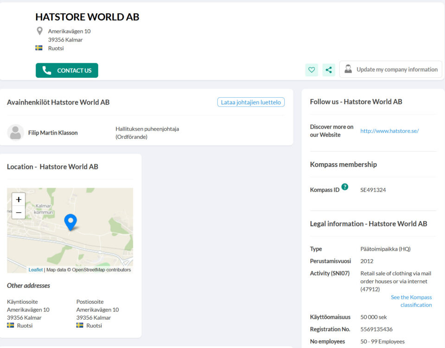Click the Swedish flag under the company address
This screenshot has width=445, height=348.
point(39,48)
